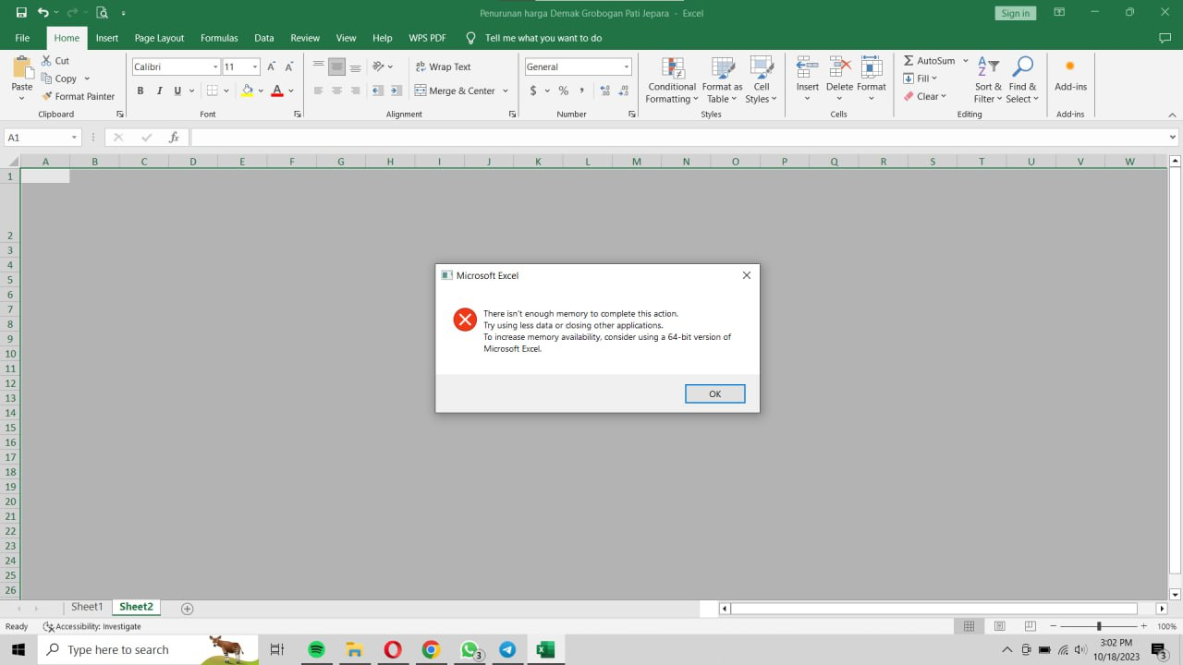Switch to the Formulas tab
This screenshot has width=1183, height=665.
(x=219, y=38)
